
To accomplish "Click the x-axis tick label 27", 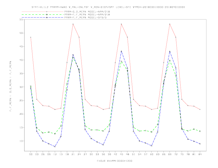I will pyautogui.click(x=85, y=154).
